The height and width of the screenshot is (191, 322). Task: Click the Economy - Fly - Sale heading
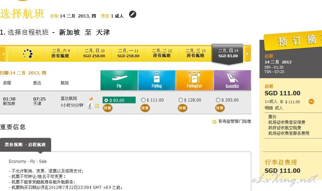click(x=28, y=162)
